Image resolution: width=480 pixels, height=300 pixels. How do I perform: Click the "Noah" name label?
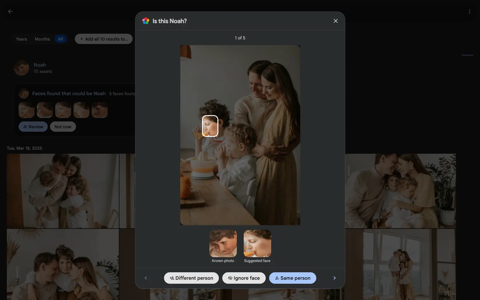point(40,65)
